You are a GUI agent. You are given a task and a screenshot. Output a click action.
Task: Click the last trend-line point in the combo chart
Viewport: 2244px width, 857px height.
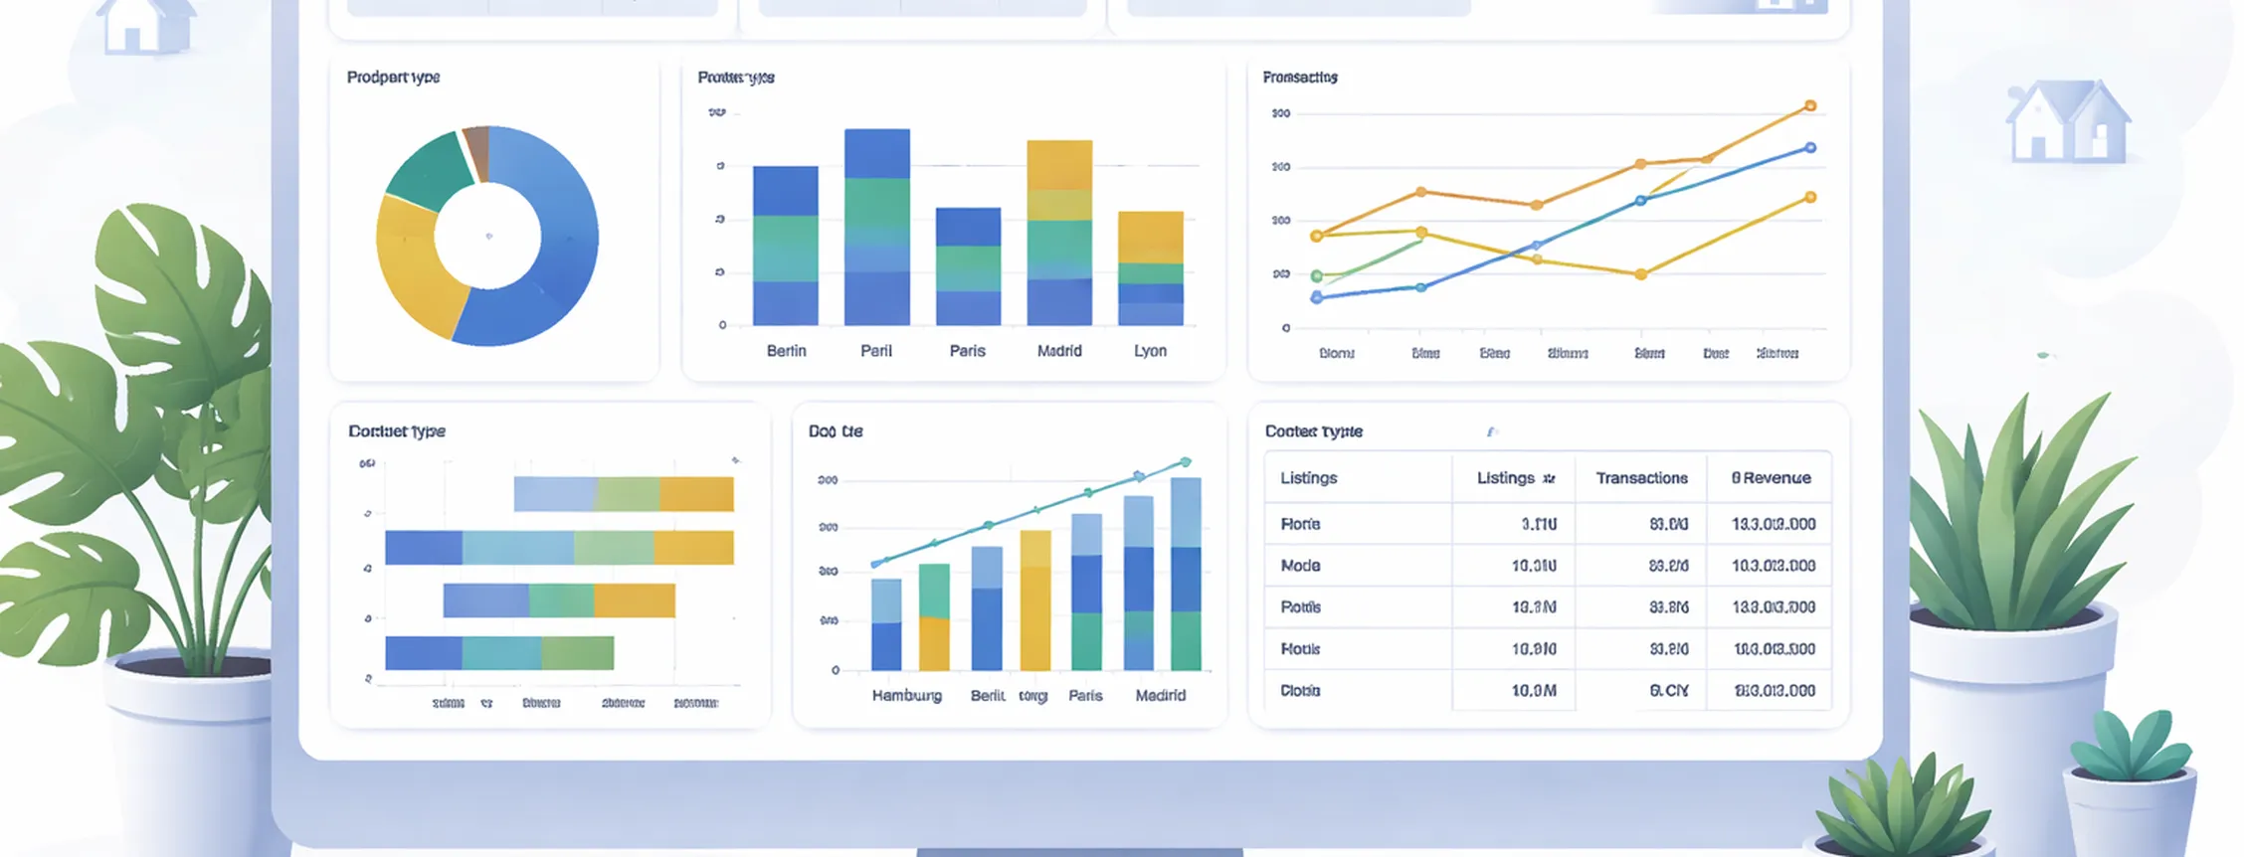tap(1186, 461)
